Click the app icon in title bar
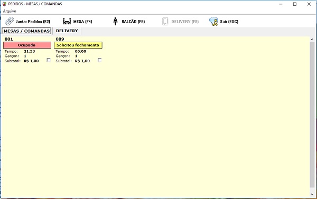 (4, 4)
